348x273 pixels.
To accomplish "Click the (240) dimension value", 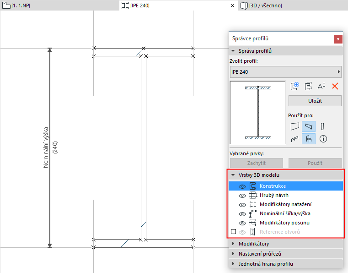I will coord(55,147).
